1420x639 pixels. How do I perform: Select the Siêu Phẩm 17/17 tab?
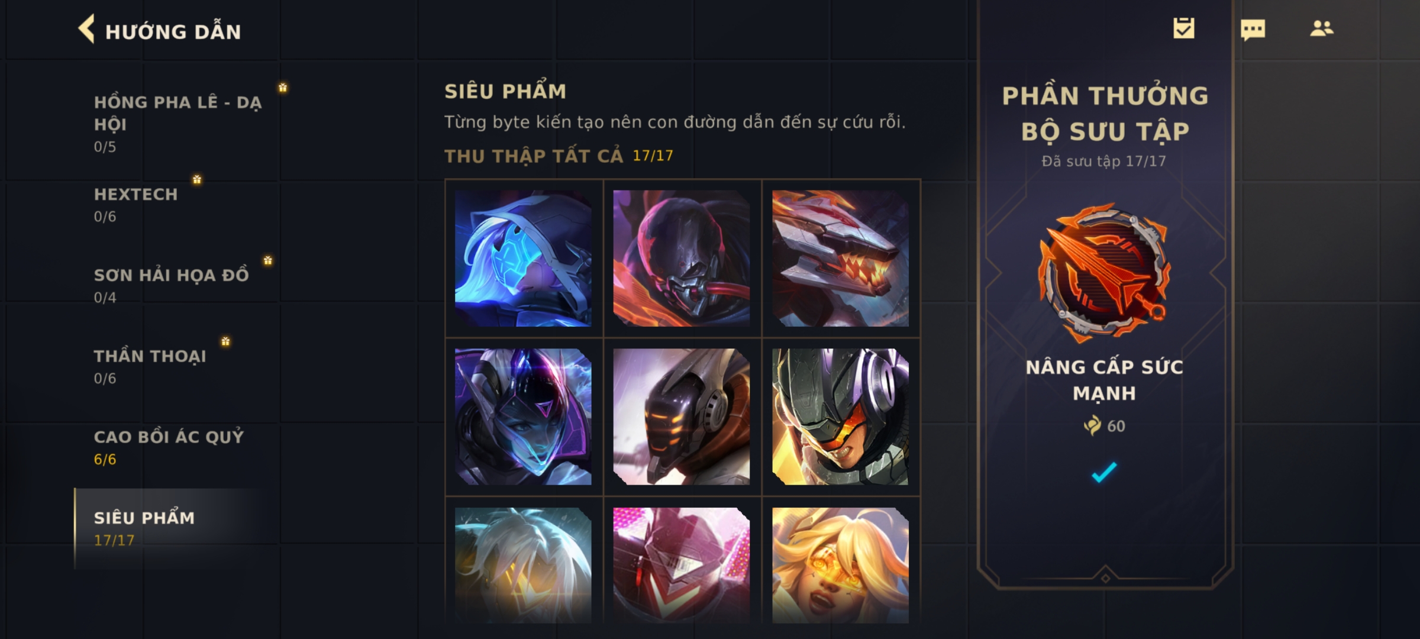[176, 528]
